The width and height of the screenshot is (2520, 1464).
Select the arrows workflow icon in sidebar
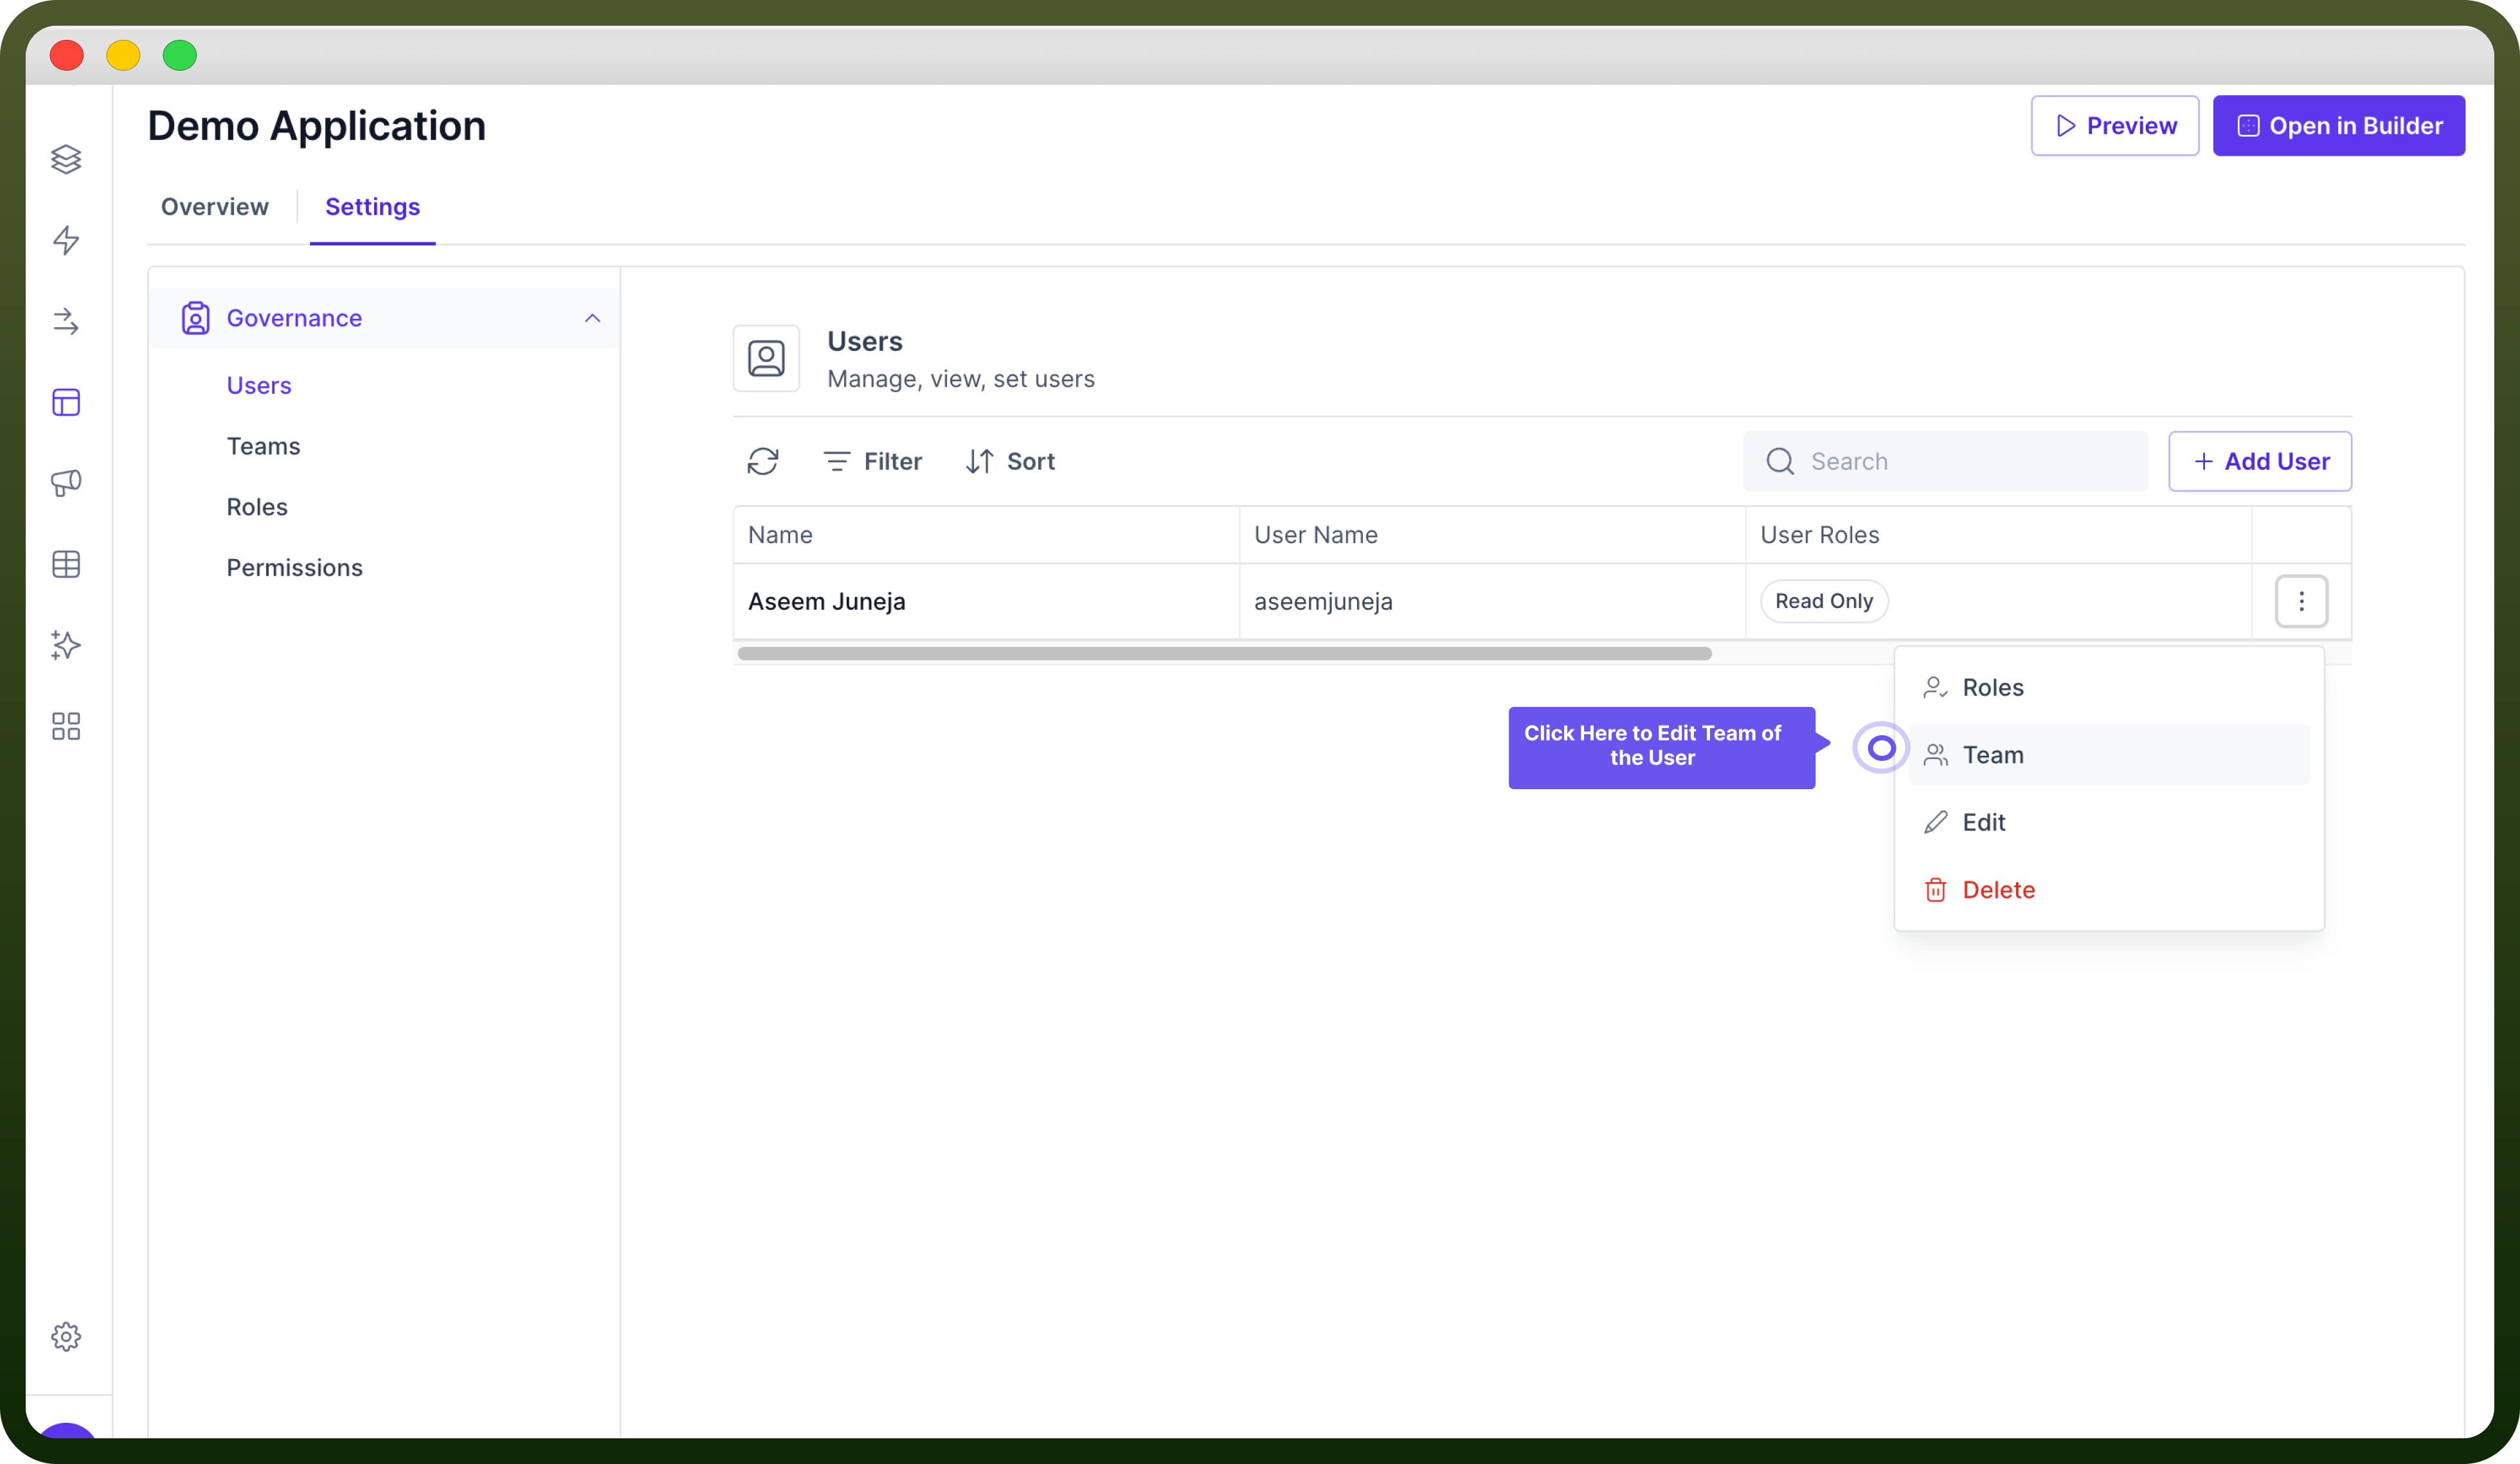pyautogui.click(x=66, y=321)
